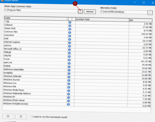This screenshot has height=122, width=155.
Task: Click the blue arrow icon in Windows NT row
Action: 68,98
